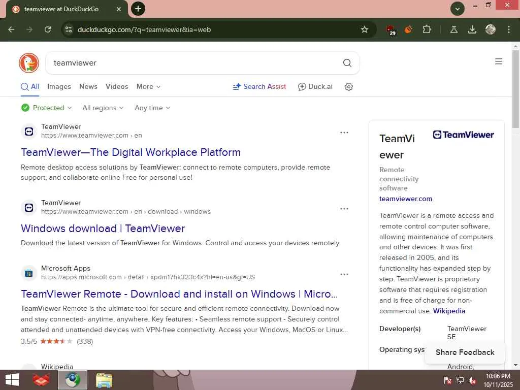Open the Extensions puzzle icon
This screenshot has width=520, height=390.
click(427, 29)
